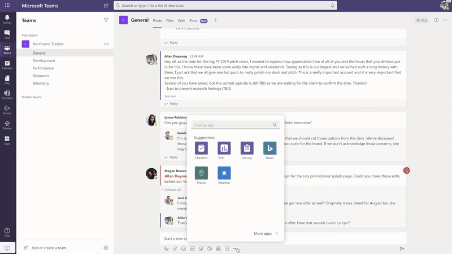452x254 pixels.
Task: Start a Meet now video call
Action: coord(210,249)
